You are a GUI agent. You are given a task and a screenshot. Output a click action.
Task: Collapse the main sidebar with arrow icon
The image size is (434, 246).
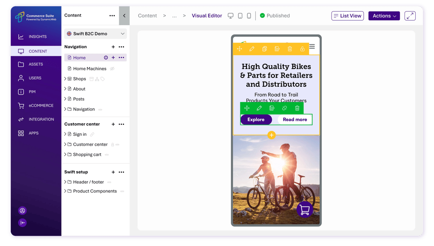[22, 223]
